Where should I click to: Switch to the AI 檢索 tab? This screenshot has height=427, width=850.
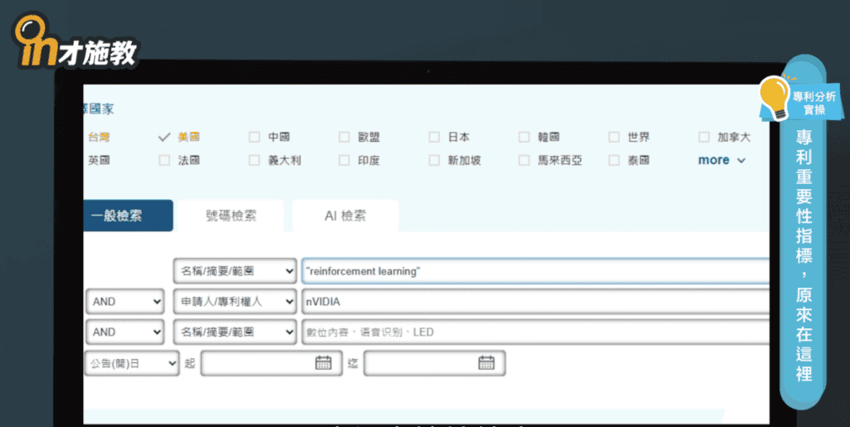tap(344, 216)
